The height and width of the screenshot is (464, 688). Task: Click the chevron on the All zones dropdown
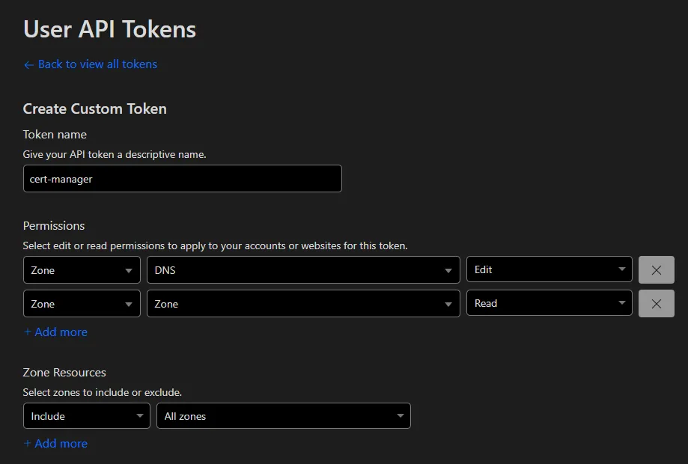click(x=399, y=415)
